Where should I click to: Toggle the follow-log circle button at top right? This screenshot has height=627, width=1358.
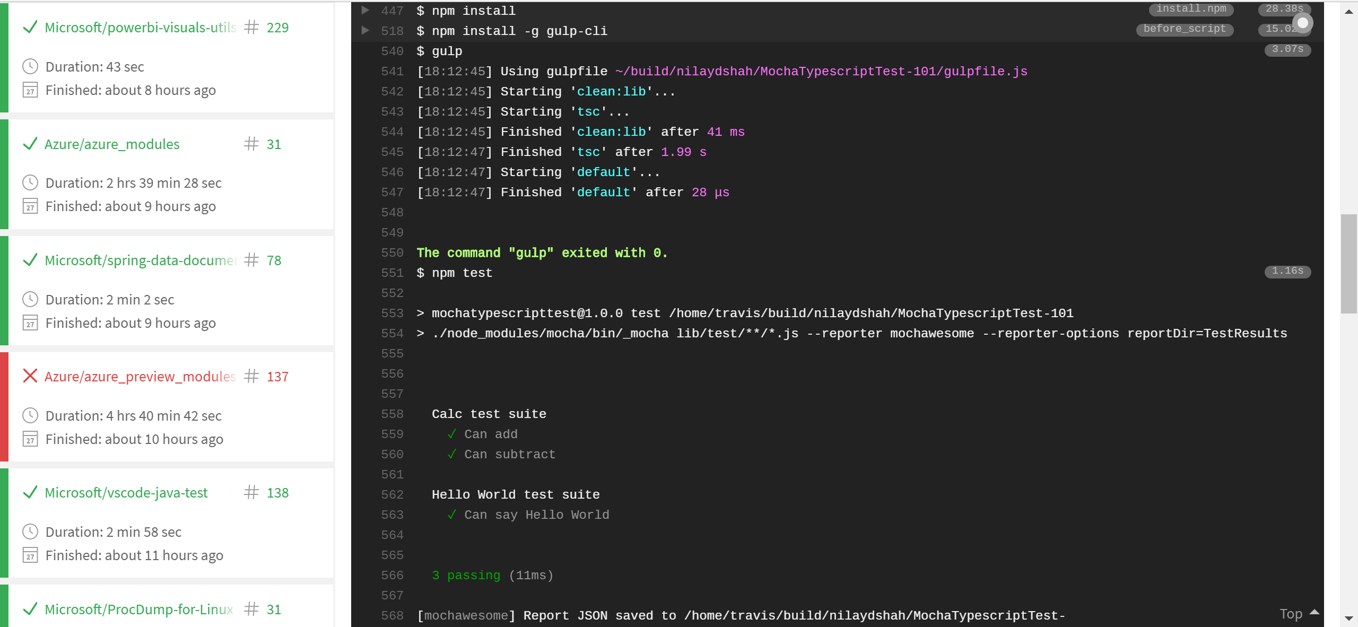click(1303, 23)
